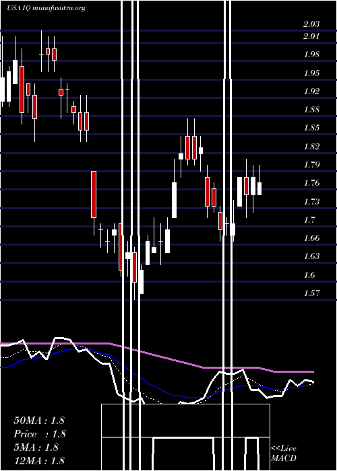Click the 1.98 price axis label
The image size is (337, 471).
point(311,55)
